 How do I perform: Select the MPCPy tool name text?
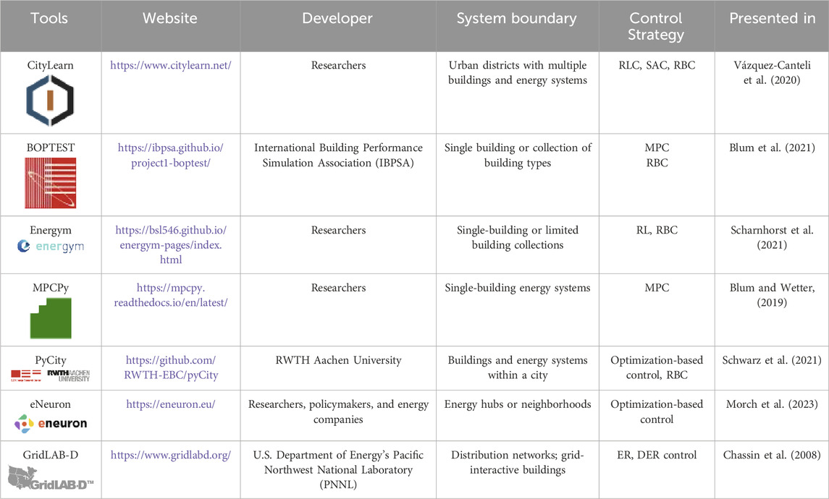tap(50, 288)
